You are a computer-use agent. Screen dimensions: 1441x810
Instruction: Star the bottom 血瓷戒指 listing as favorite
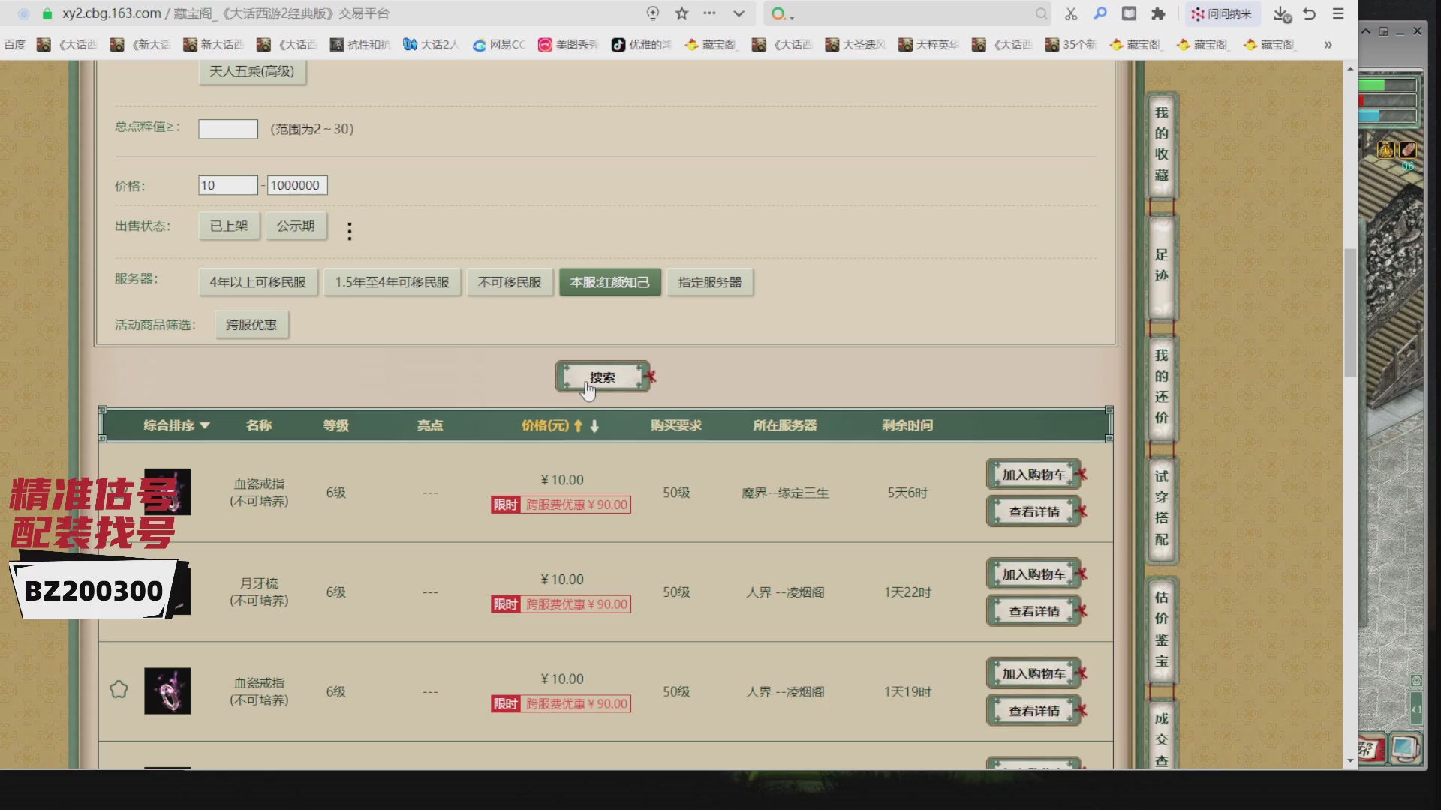coord(119,689)
